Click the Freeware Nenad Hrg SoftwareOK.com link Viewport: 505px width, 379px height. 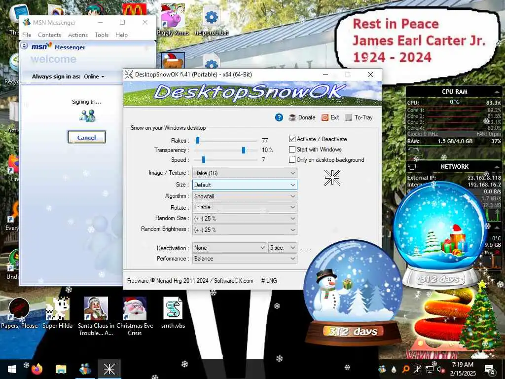point(190,281)
